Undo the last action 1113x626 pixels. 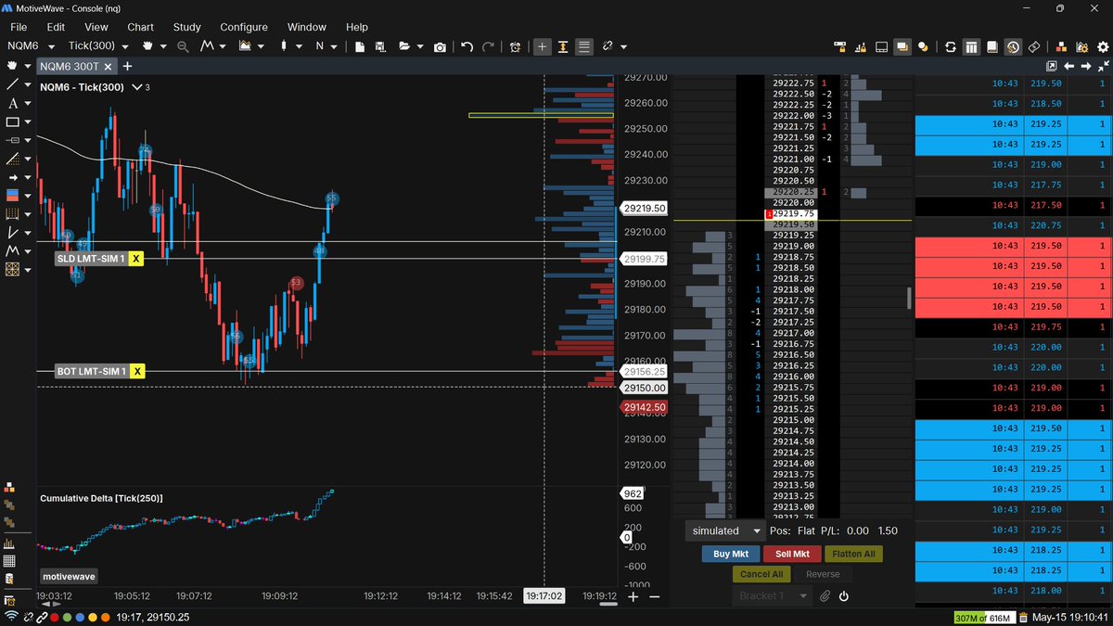click(x=467, y=46)
